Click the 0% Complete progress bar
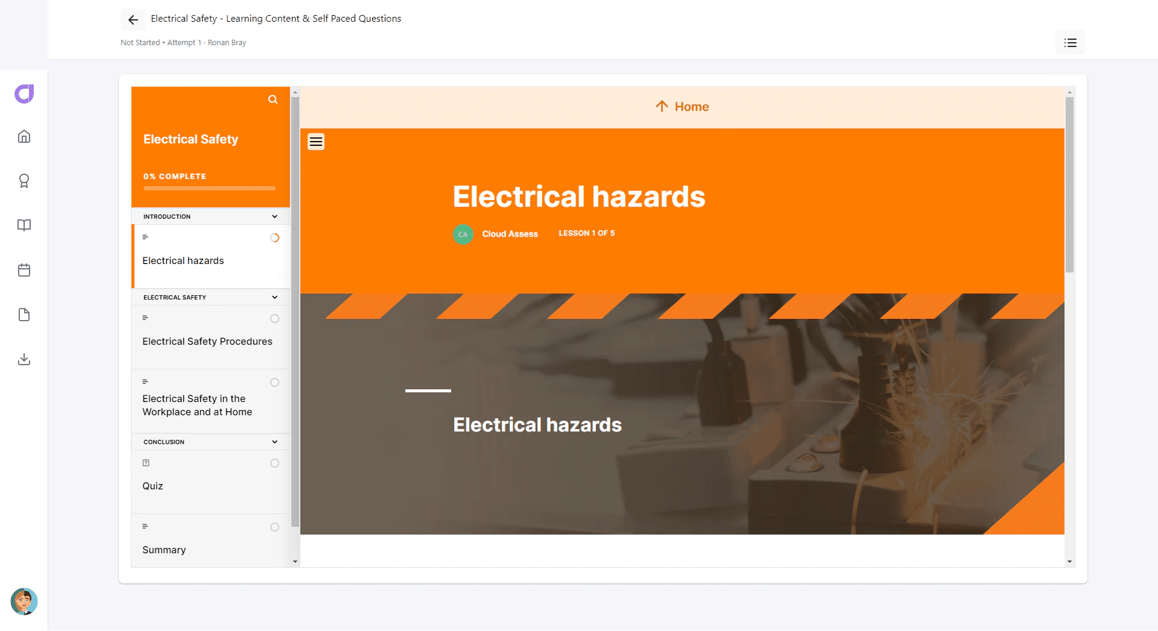This screenshot has height=631, width=1158. [209, 188]
